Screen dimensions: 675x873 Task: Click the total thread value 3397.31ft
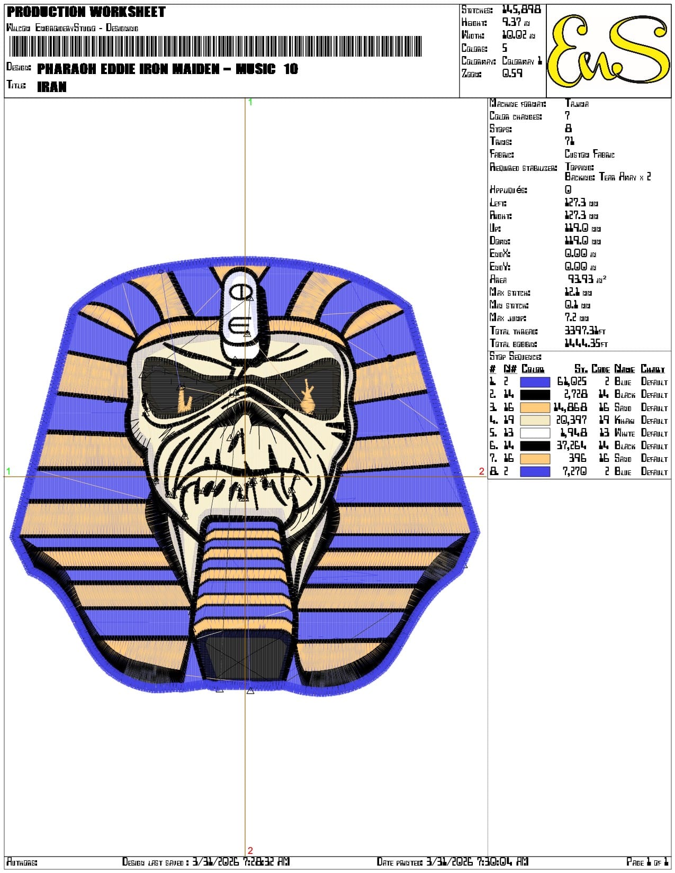585,331
